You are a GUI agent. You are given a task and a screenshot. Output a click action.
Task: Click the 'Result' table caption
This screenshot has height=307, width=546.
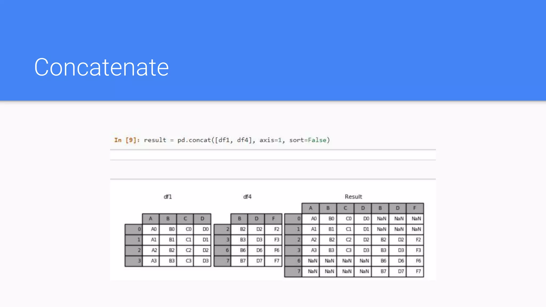coord(353,197)
